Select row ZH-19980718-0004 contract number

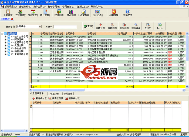coord(76,40)
